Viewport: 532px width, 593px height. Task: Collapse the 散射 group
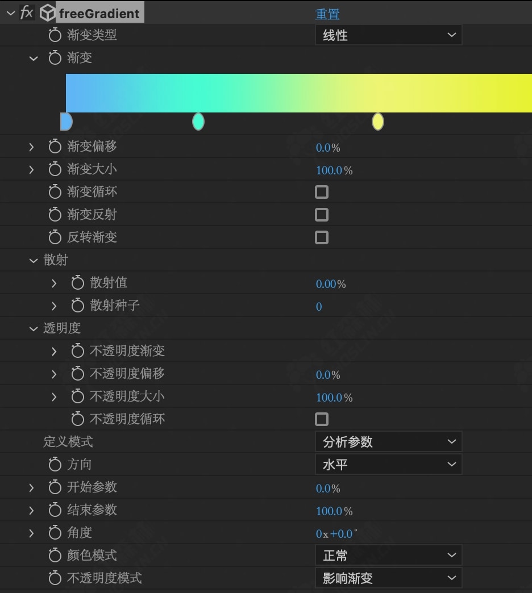34,260
